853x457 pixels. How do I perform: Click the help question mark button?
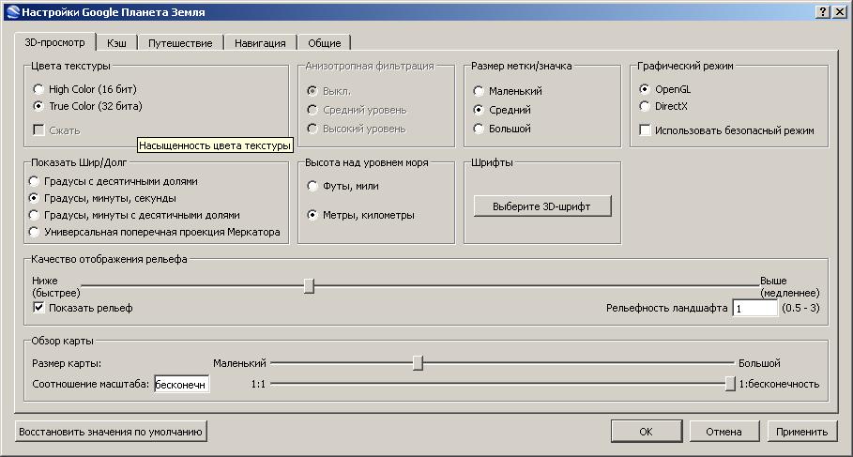pyautogui.click(x=823, y=12)
